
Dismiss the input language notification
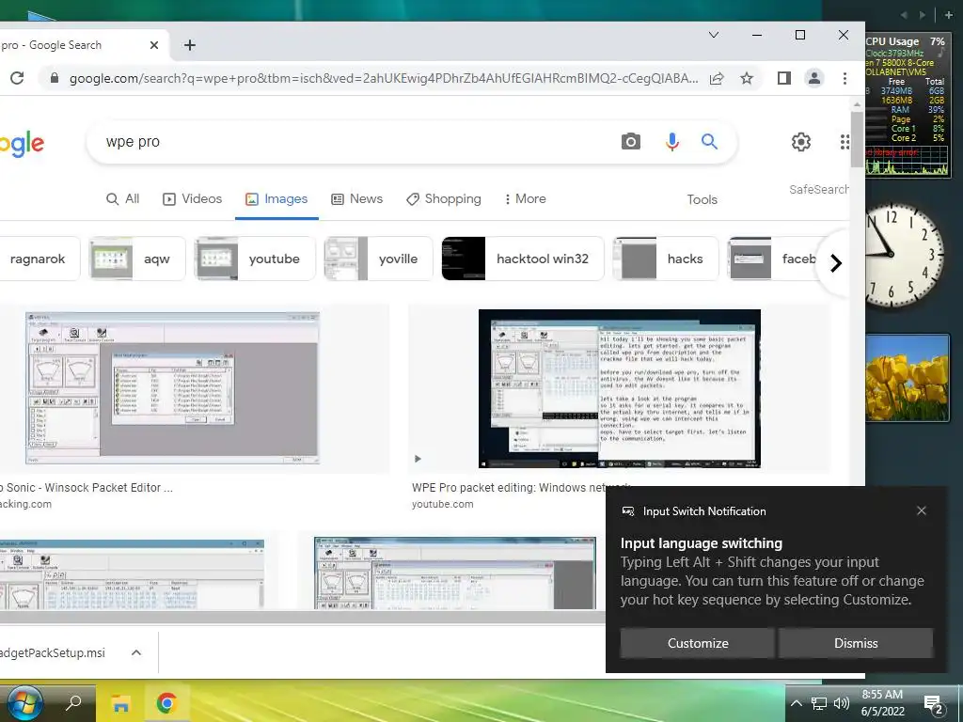pos(856,643)
